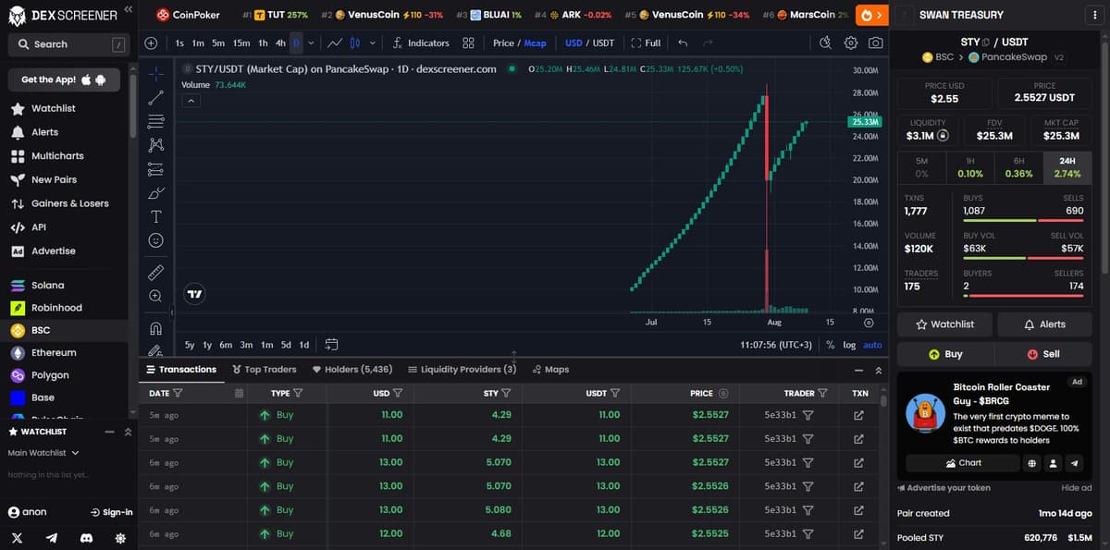
Task: Open the quick search magnifier in chart toolbar
Action: [827, 43]
